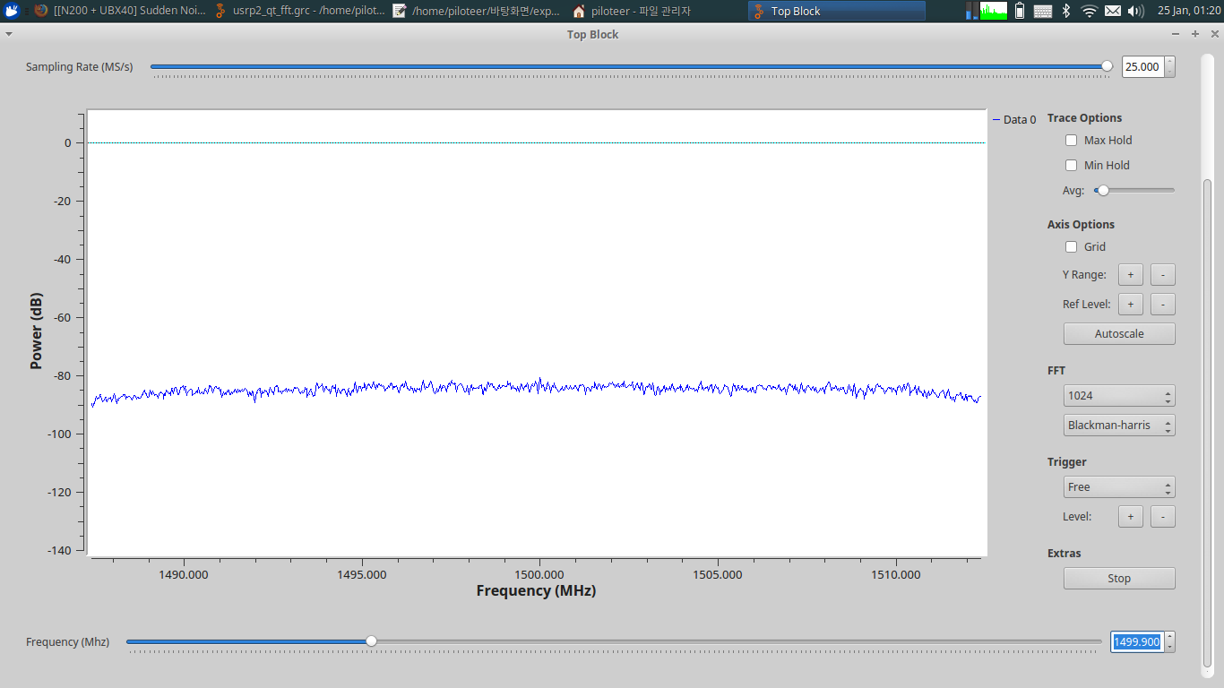Click the CPU graph monitor in panel

[993, 11]
